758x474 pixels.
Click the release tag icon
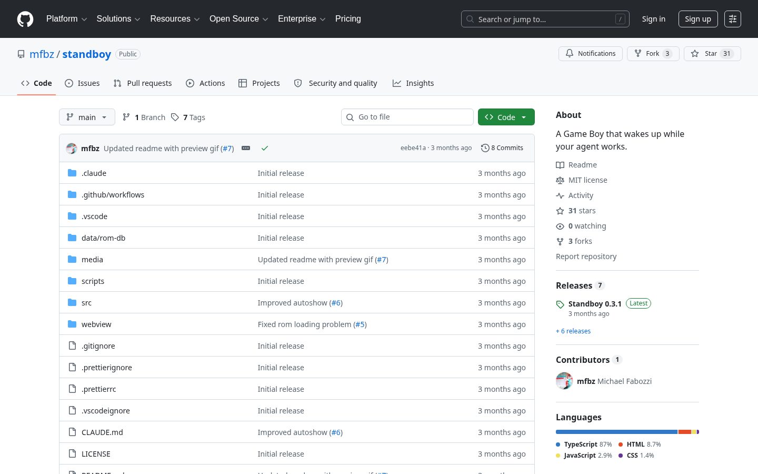pos(560,304)
